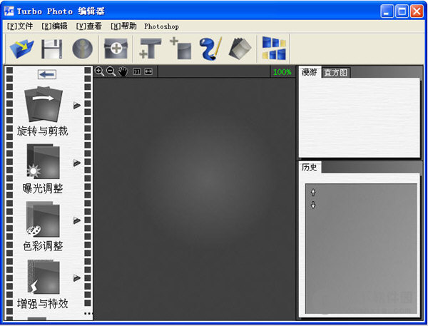Open 旋转与剪裁 rotate and crop tools
428x326 pixels.
[x=43, y=112]
